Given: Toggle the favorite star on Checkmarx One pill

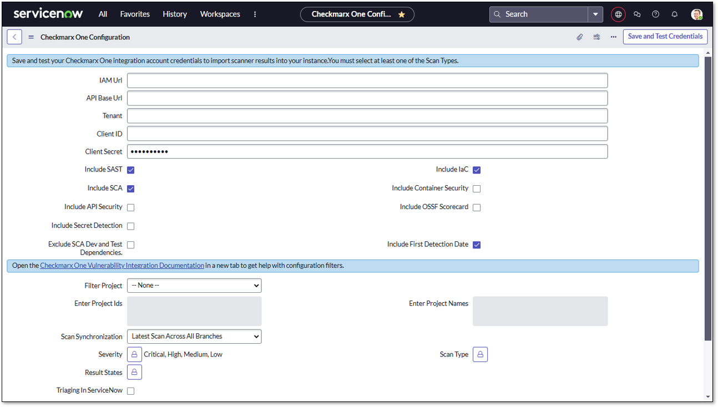Looking at the screenshot, I should click(402, 14).
